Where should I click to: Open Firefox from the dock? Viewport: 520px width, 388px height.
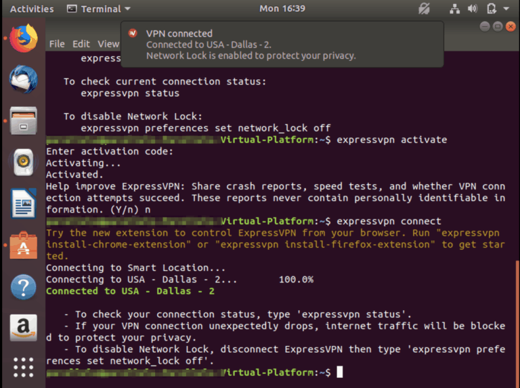coord(23,38)
